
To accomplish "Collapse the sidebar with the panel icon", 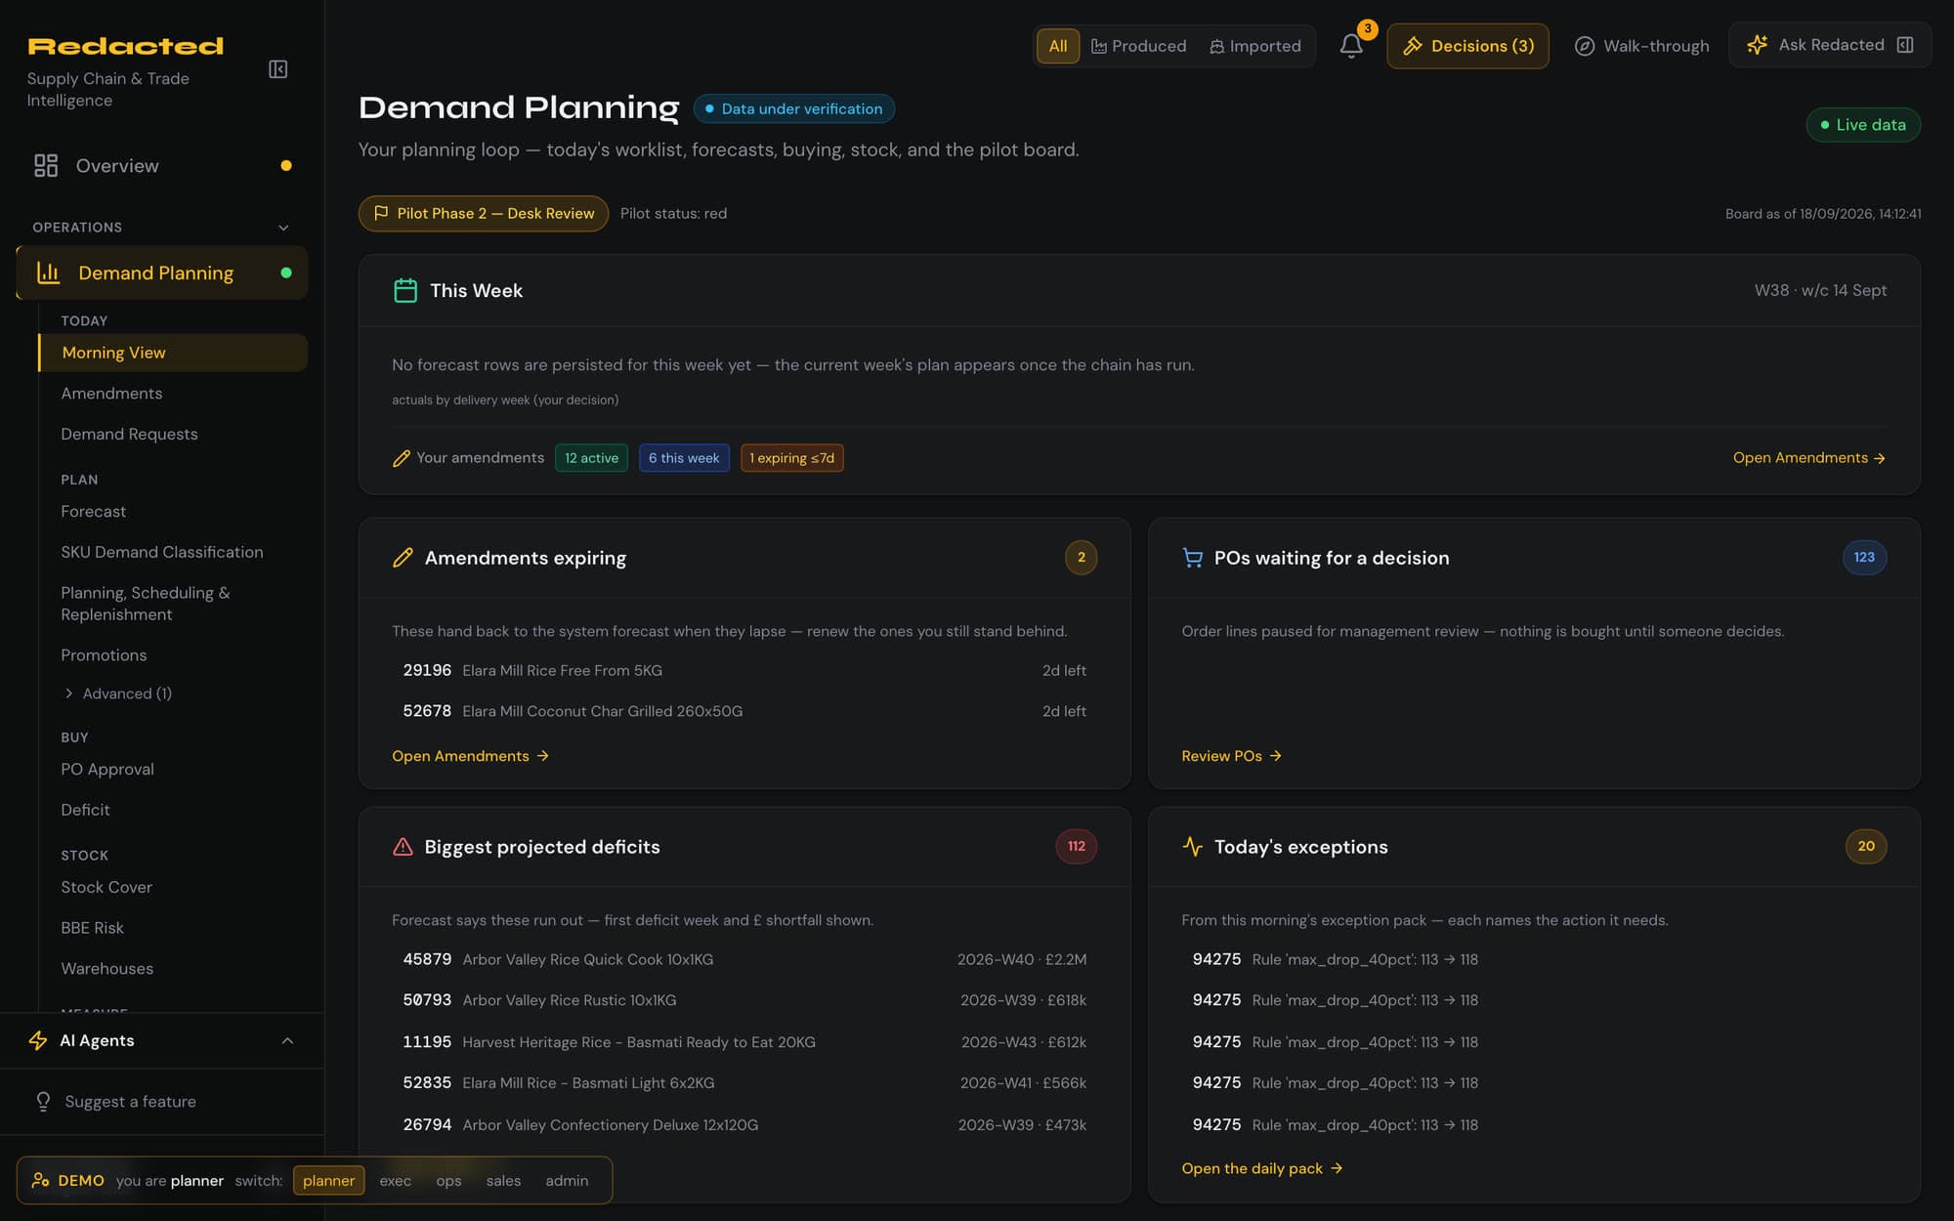I will pyautogui.click(x=277, y=69).
